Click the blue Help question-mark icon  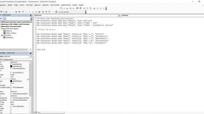tap(56, 12)
